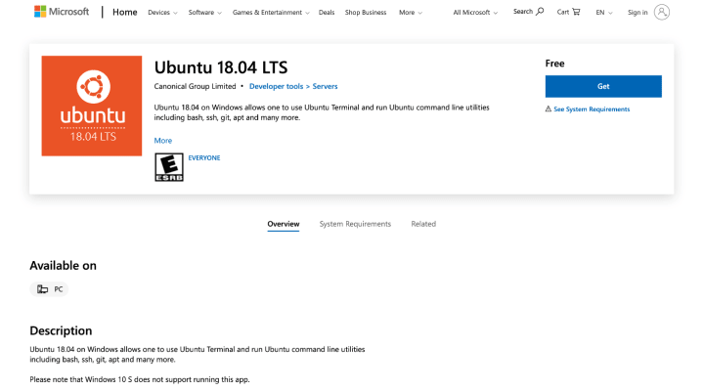Switch to the Overview tab
This screenshot has width=704, height=391.
click(284, 224)
